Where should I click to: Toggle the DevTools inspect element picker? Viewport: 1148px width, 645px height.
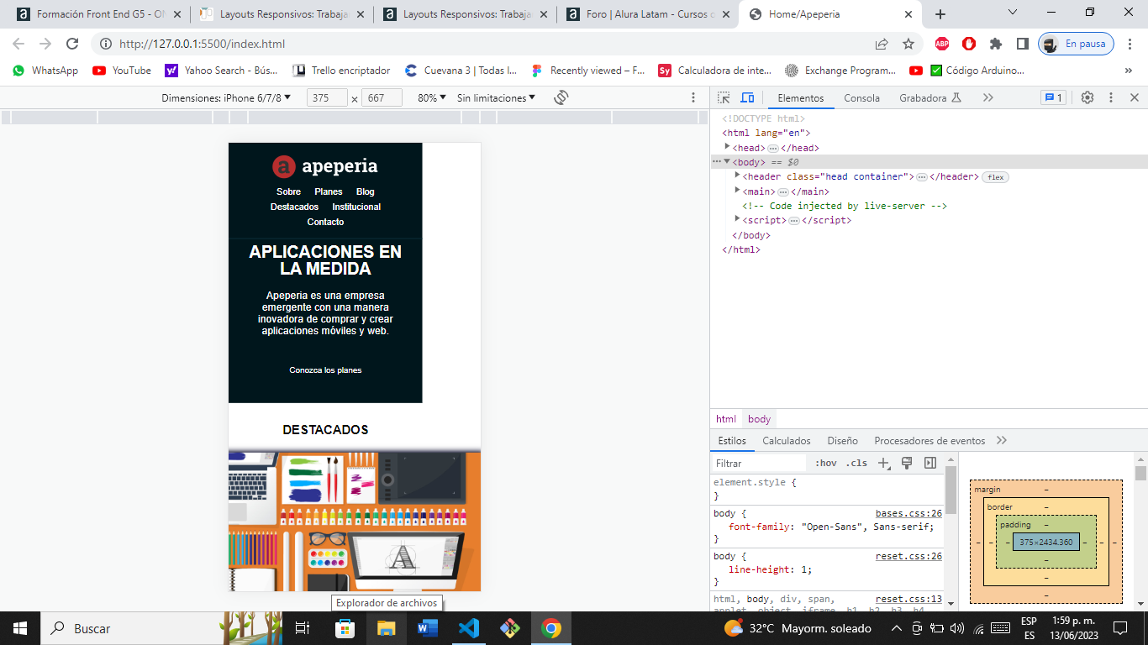point(724,98)
